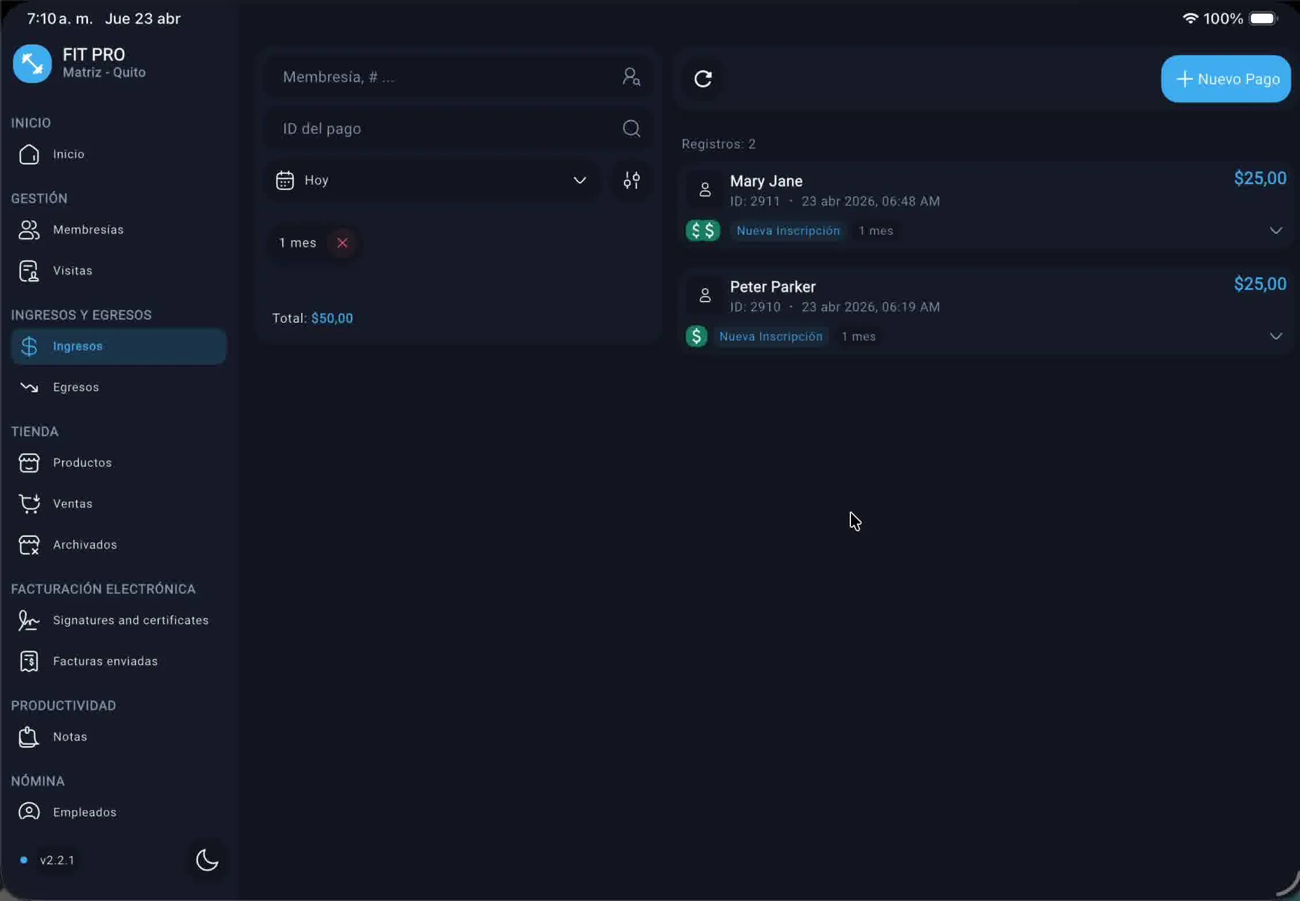Image resolution: width=1300 pixels, height=901 pixels.
Task: Open Empleados under Nómina
Action: 119,812
